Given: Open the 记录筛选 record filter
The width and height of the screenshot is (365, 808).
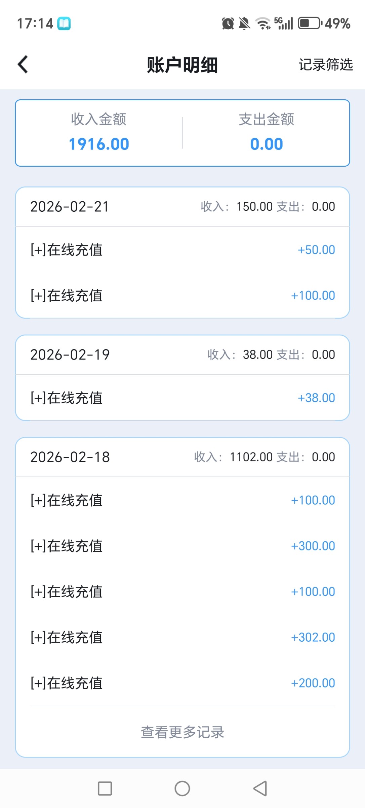Looking at the screenshot, I should [x=325, y=65].
